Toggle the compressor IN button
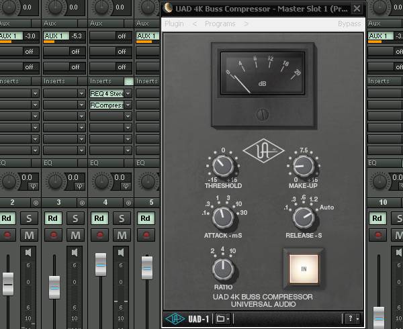This screenshot has height=329, width=403. coord(304,269)
